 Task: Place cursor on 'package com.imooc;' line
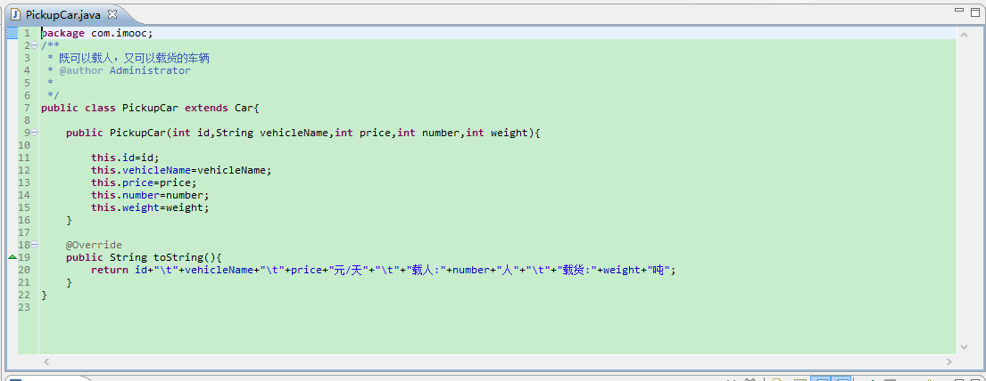pos(97,33)
